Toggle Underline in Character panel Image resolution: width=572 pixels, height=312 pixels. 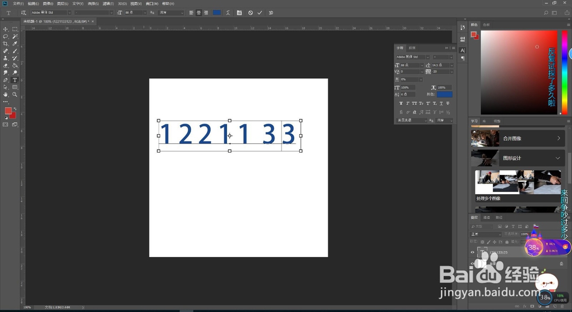[x=442, y=103]
